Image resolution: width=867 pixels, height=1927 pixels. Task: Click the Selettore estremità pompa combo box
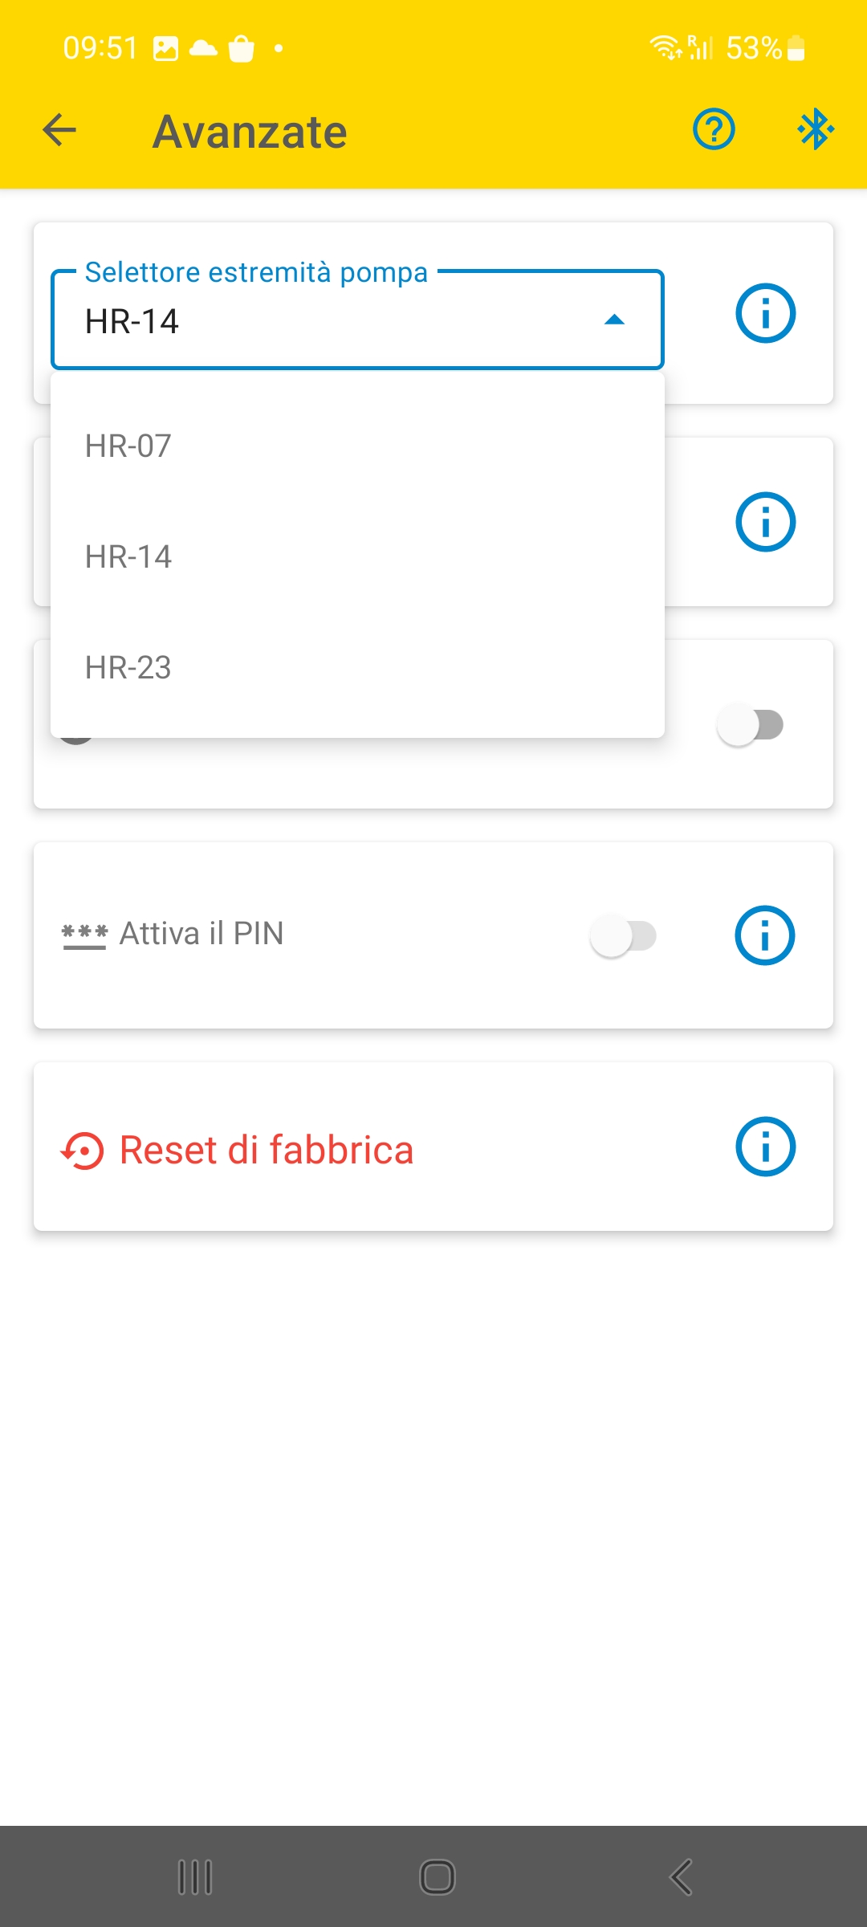[357, 320]
